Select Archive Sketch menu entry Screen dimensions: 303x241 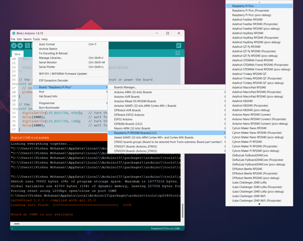[x=70, y=49]
